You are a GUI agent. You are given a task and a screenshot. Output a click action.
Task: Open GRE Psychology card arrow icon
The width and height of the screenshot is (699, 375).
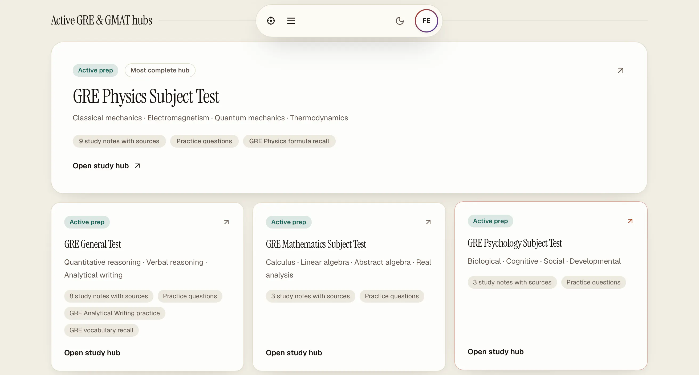[630, 221]
